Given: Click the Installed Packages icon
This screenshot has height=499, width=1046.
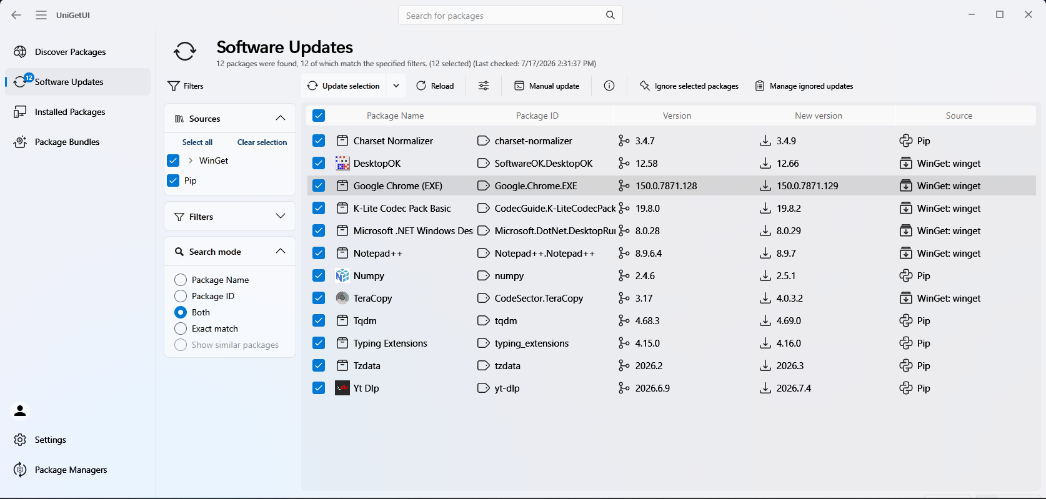Looking at the screenshot, I should pyautogui.click(x=20, y=112).
